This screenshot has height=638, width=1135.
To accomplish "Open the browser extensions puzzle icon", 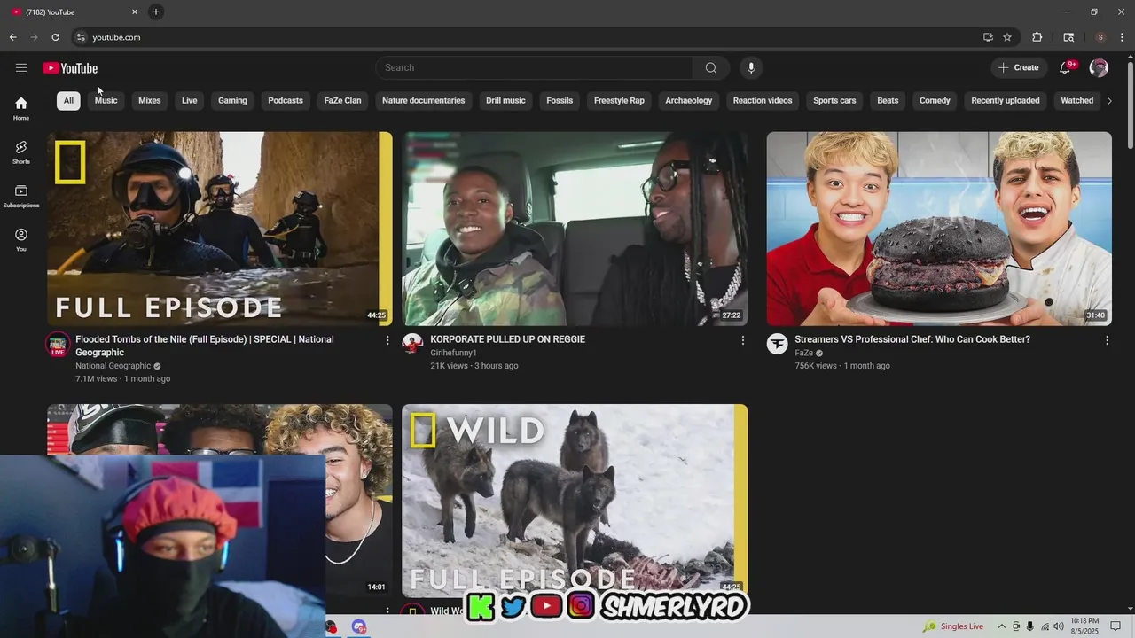I will [1037, 37].
